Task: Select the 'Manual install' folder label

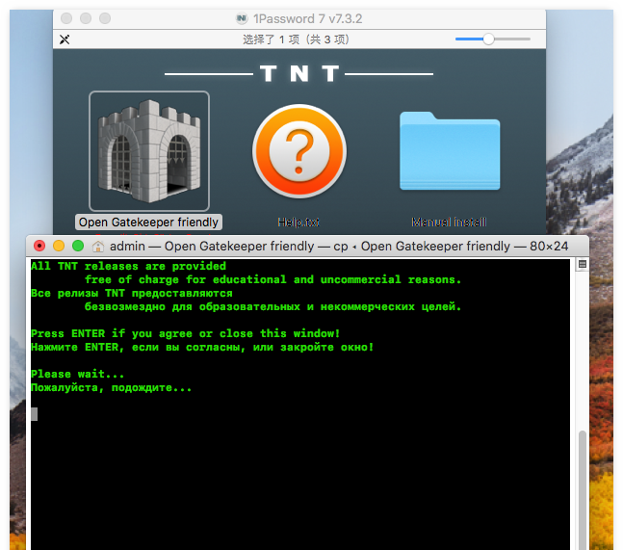Action: [449, 223]
